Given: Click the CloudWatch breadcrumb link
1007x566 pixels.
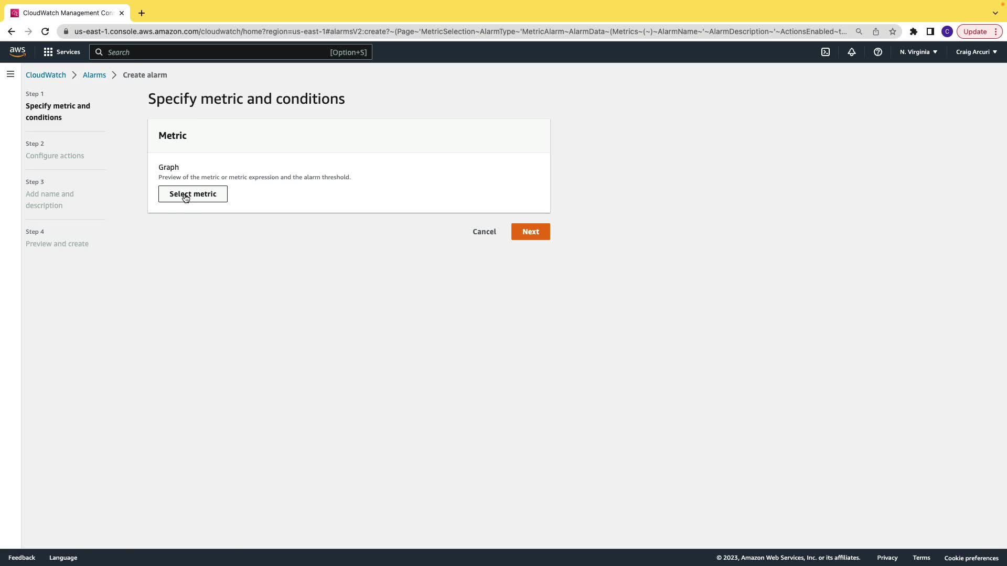Looking at the screenshot, I should (x=46, y=75).
